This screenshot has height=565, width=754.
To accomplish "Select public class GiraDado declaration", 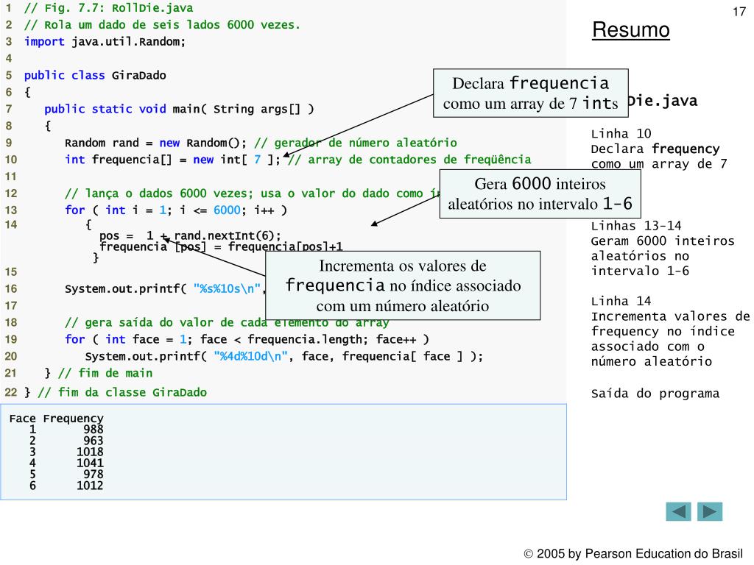I will click(95, 76).
